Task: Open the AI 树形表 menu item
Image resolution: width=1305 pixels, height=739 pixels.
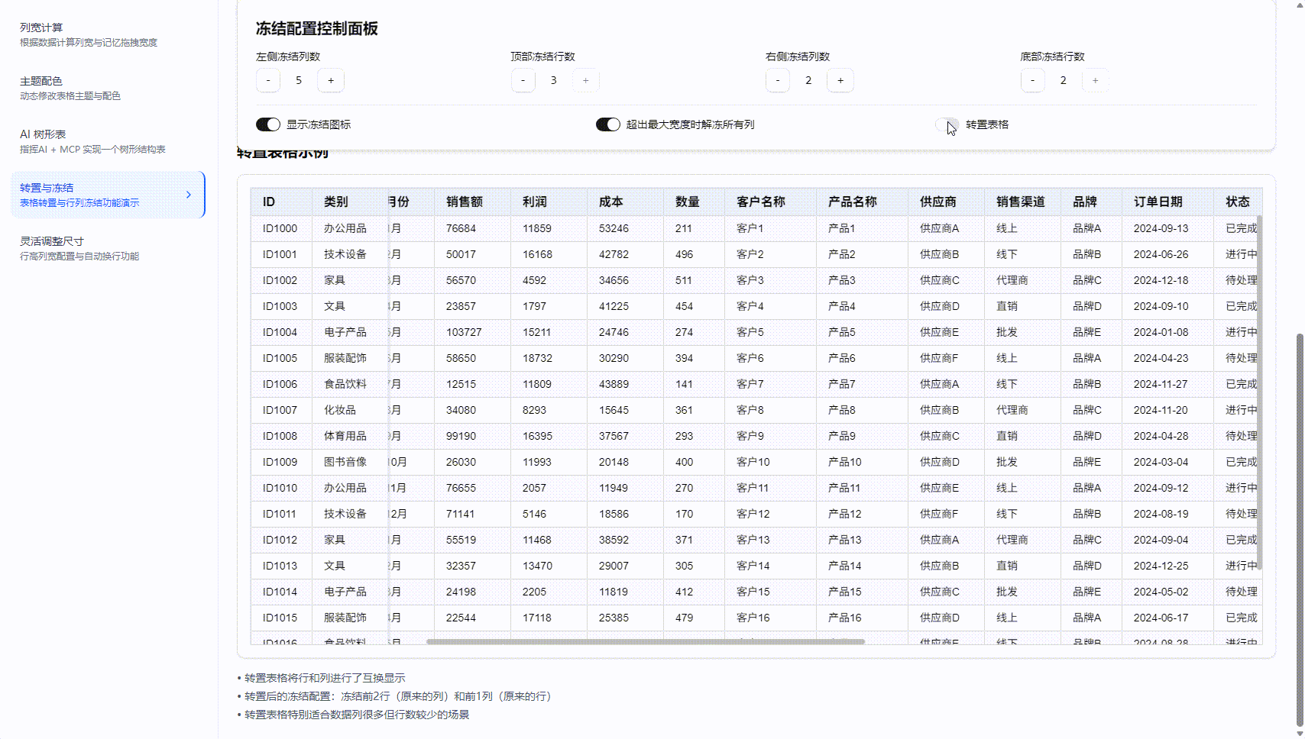Action: tap(108, 141)
